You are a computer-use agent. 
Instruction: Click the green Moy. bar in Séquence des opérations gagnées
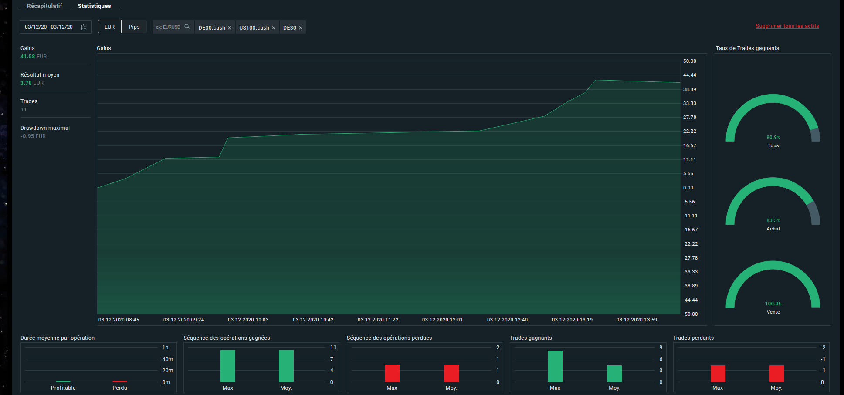coord(286,366)
